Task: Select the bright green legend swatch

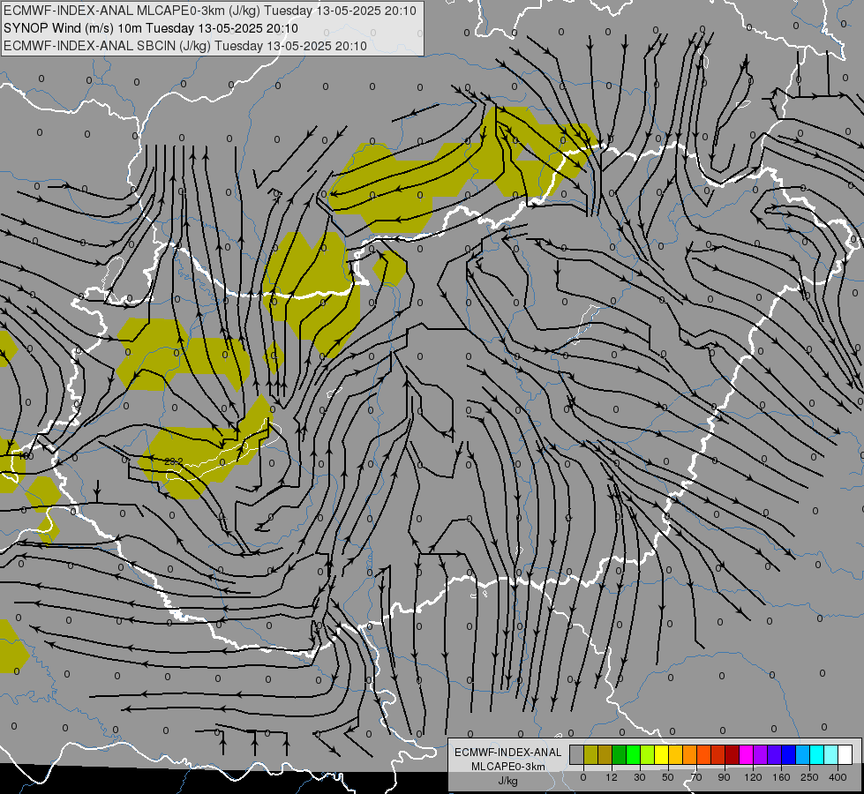Action: [633, 754]
